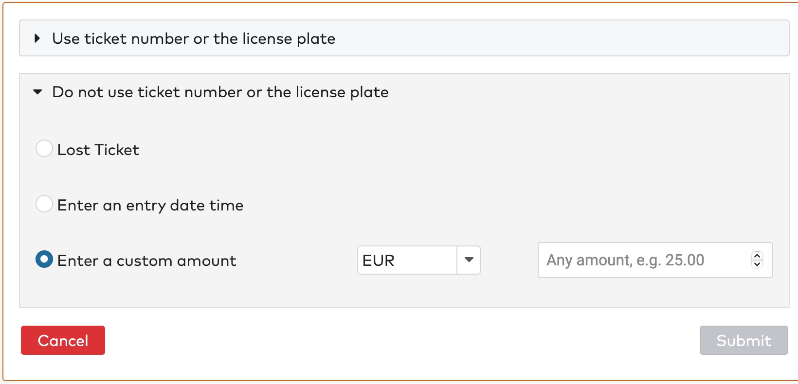
Task: Choose 'Enter an entry date time'
Action: [44, 204]
